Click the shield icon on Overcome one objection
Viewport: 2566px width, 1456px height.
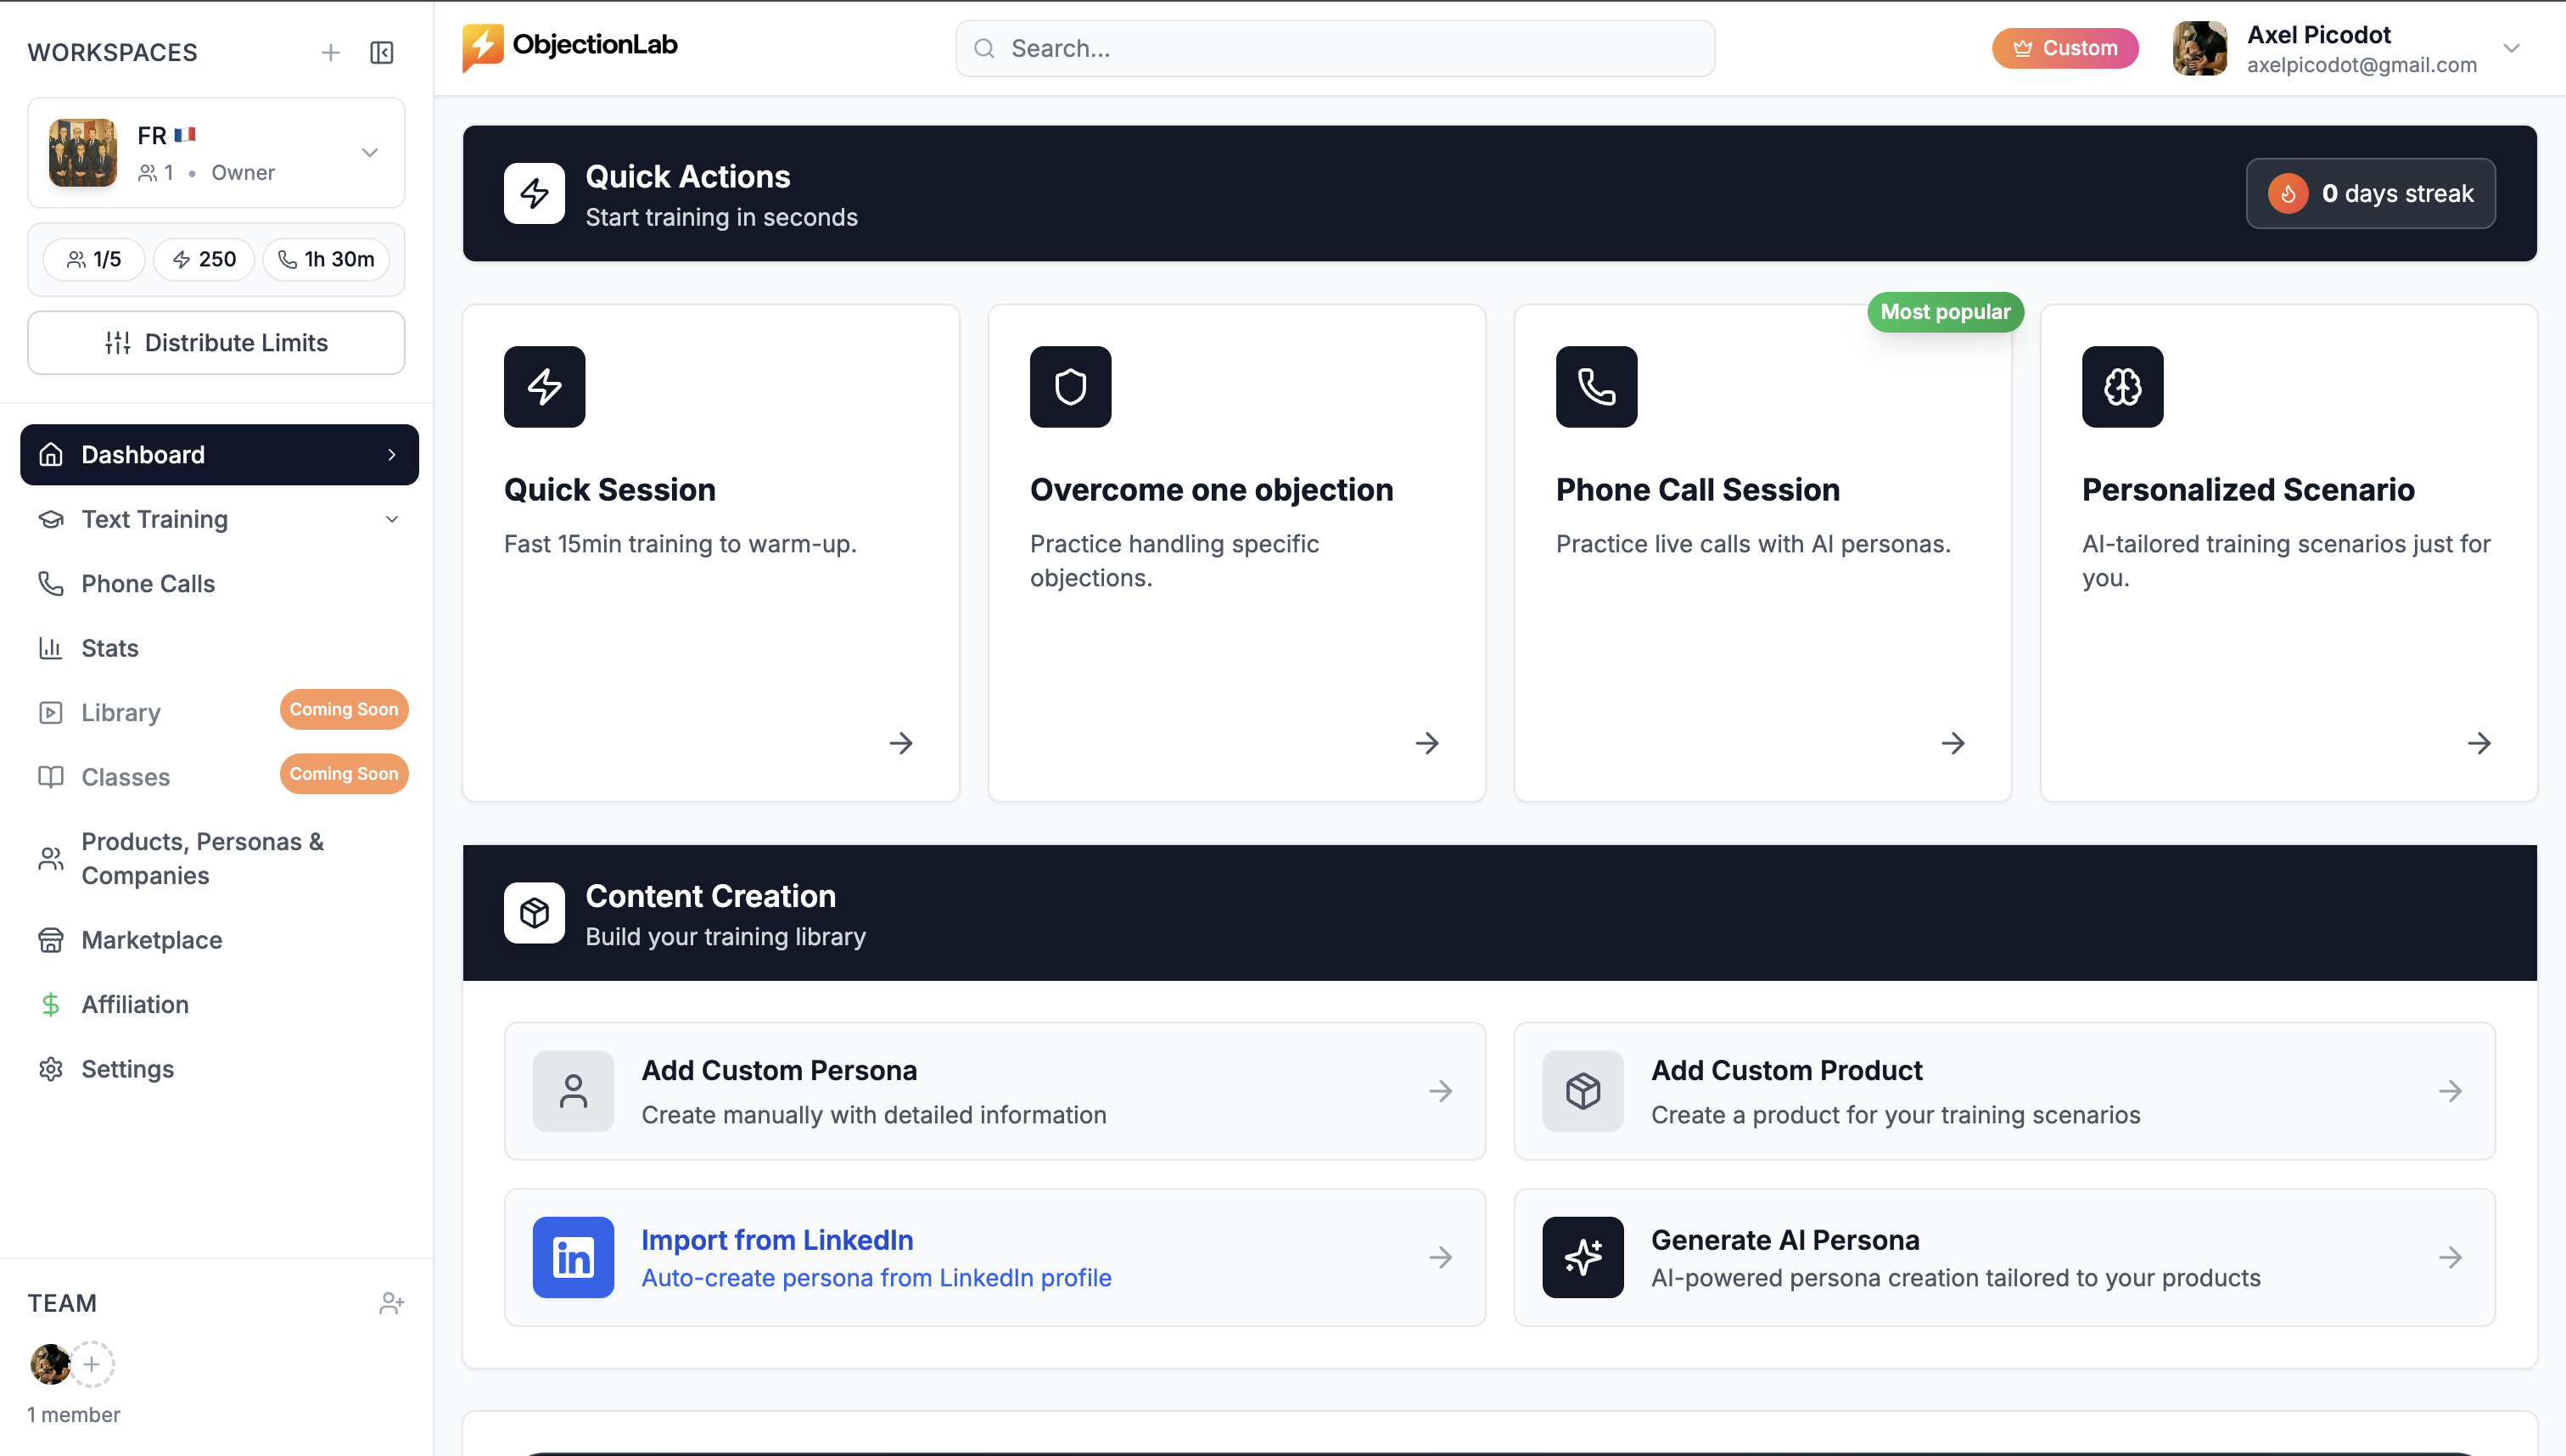(1070, 386)
